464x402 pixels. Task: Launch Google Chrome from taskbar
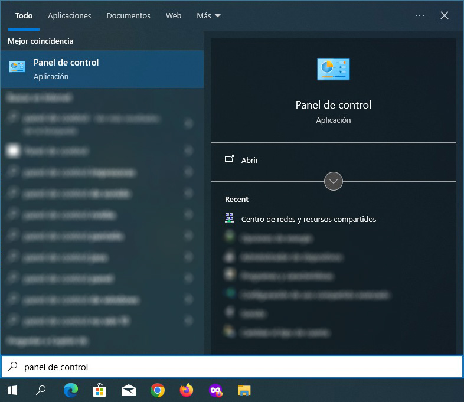coord(157,390)
